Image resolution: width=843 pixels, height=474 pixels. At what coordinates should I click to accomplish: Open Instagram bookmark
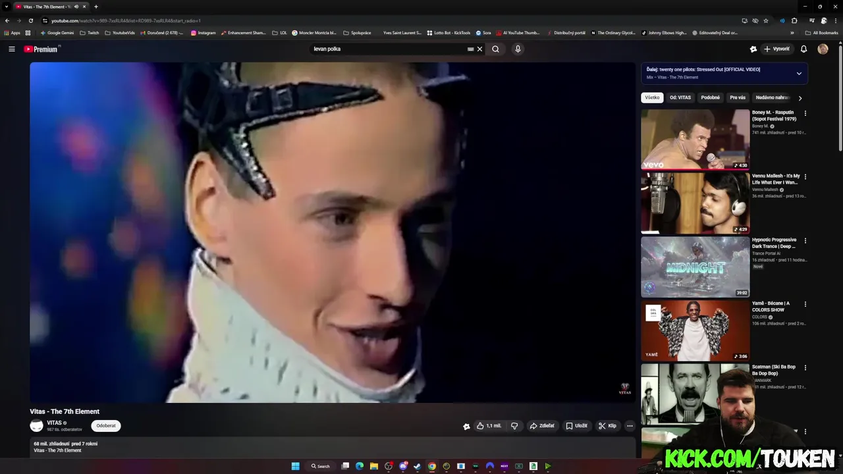click(x=203, y=32)
